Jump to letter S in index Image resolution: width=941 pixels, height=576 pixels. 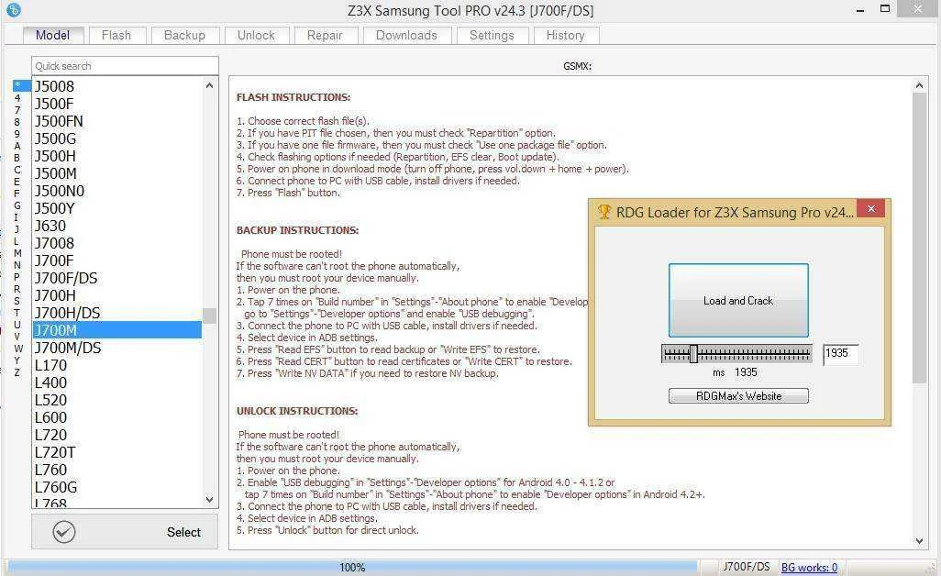17,301
